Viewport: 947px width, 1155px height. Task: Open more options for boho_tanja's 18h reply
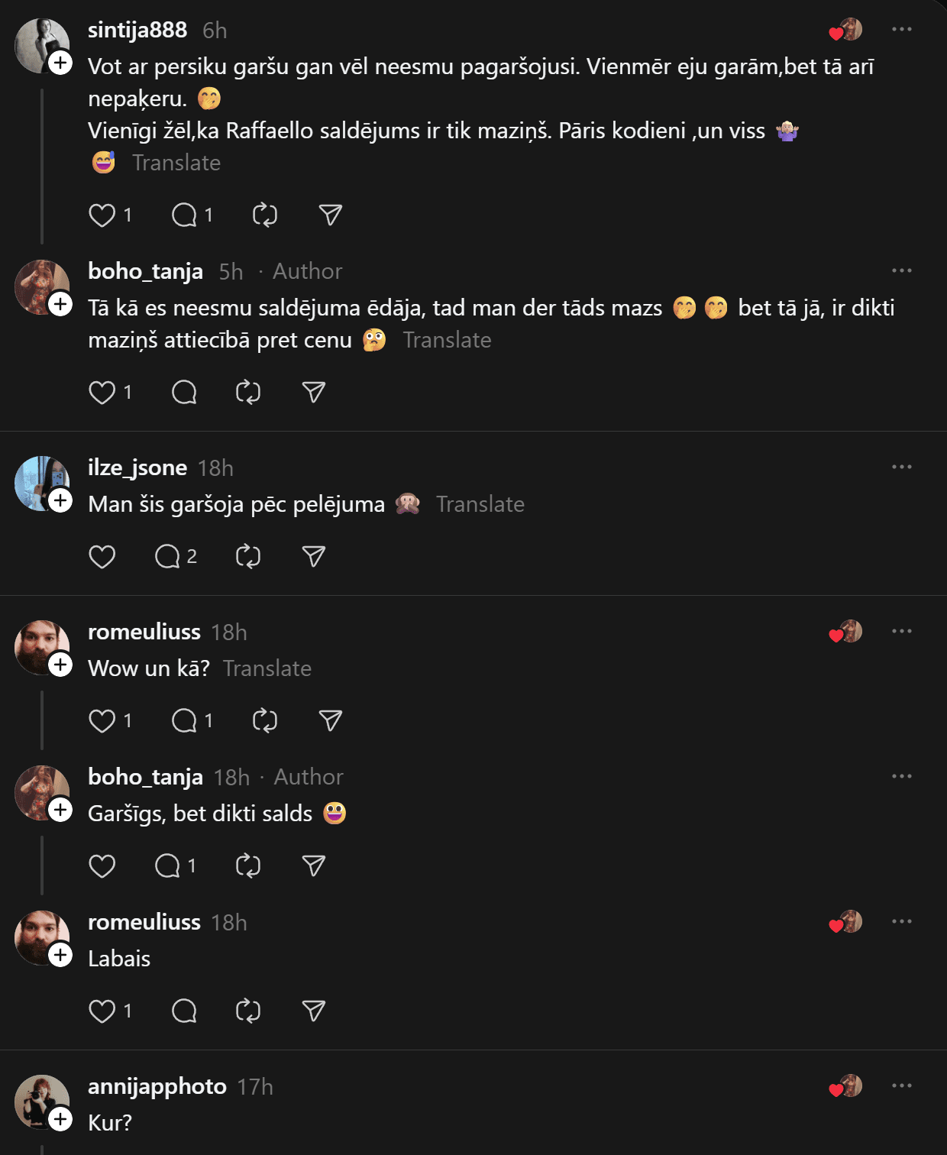[x=901, y=777]
